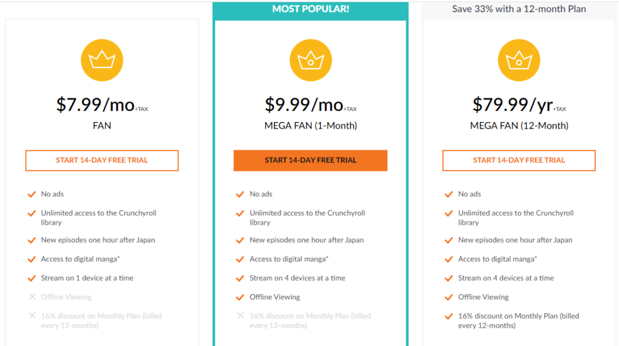Start the MEGA FAN 1-Month free trial
The height and width of the screenshot is (346, 619).
coord(311,161)
